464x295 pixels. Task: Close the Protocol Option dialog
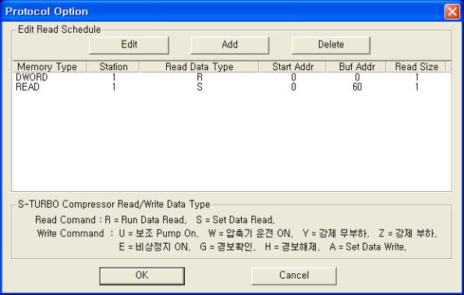452,12
